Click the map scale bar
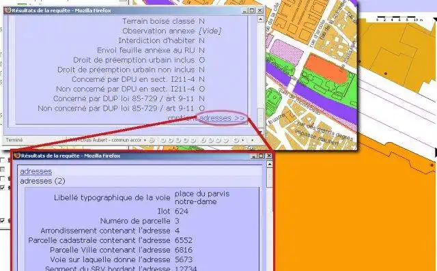The image size is (437, 271). [x=399, y=19]
